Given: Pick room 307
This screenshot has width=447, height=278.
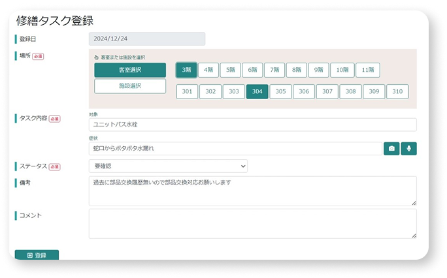Looking at the screenshot, I should click(x=327, y=92).
